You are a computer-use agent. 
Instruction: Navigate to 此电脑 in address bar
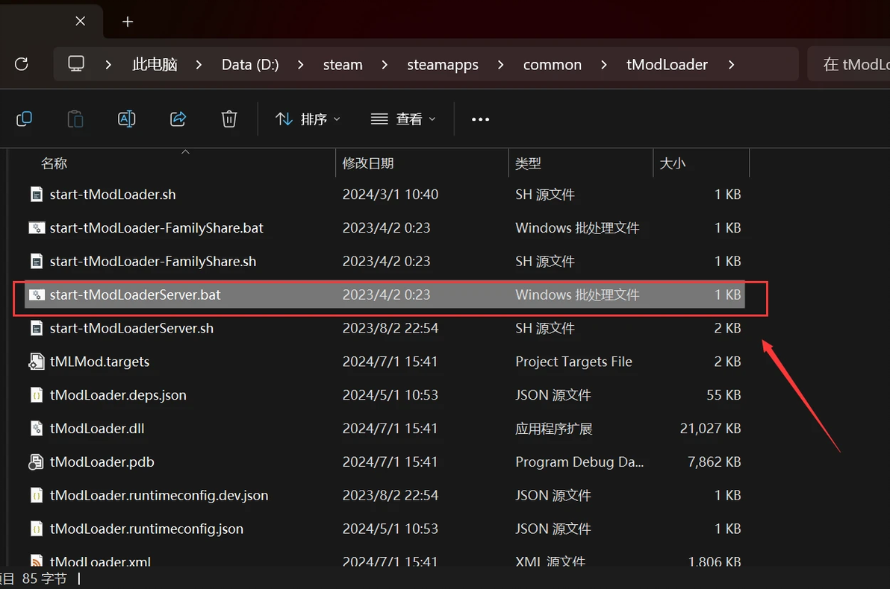click(155, 65)
